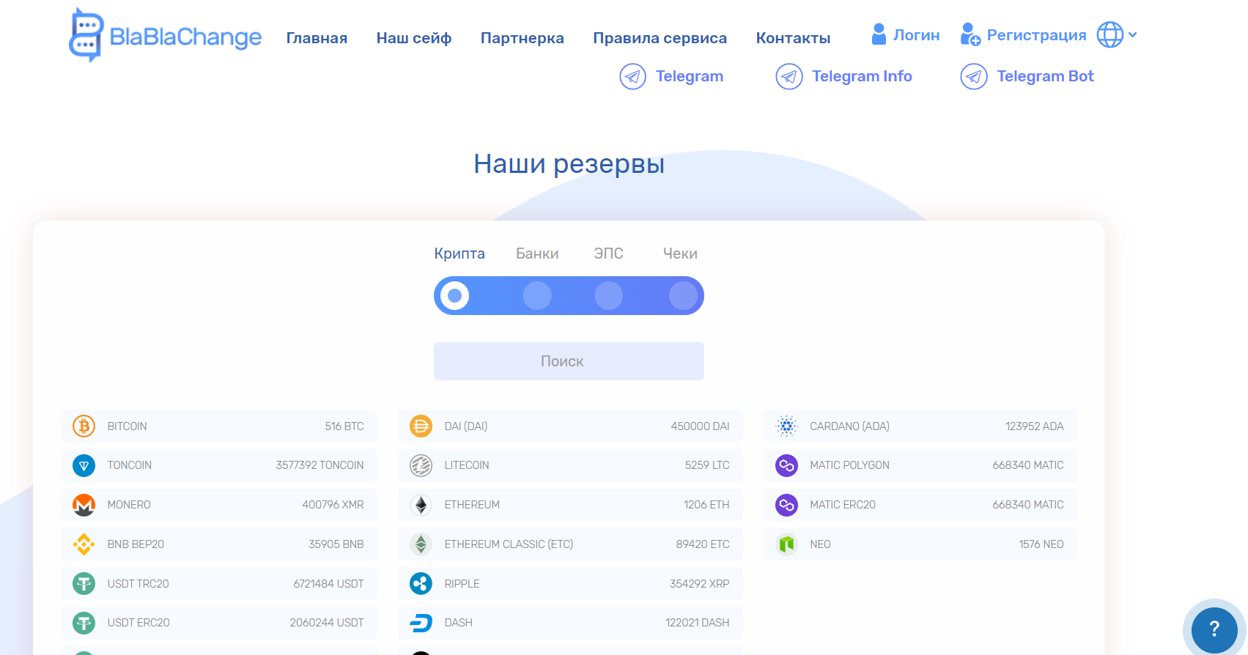Click the Login user icon

(879, 34)
